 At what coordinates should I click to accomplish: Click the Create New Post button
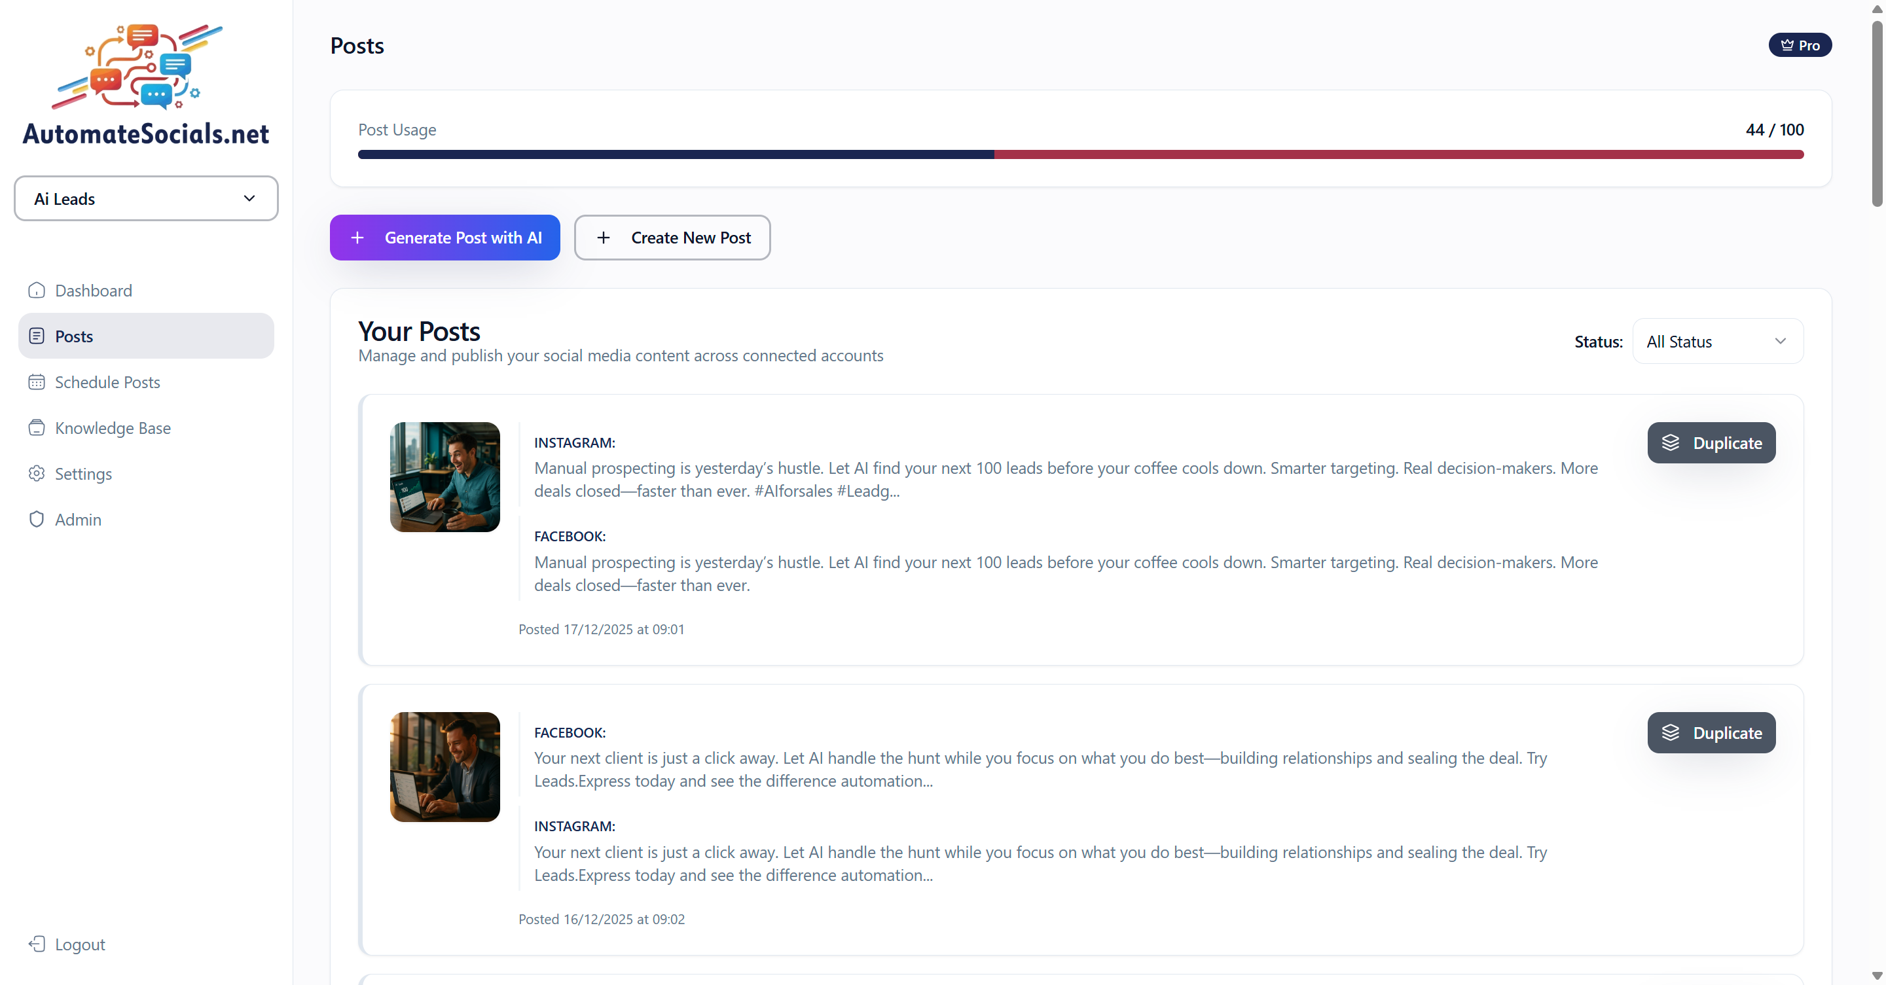[x=672, y=237]
